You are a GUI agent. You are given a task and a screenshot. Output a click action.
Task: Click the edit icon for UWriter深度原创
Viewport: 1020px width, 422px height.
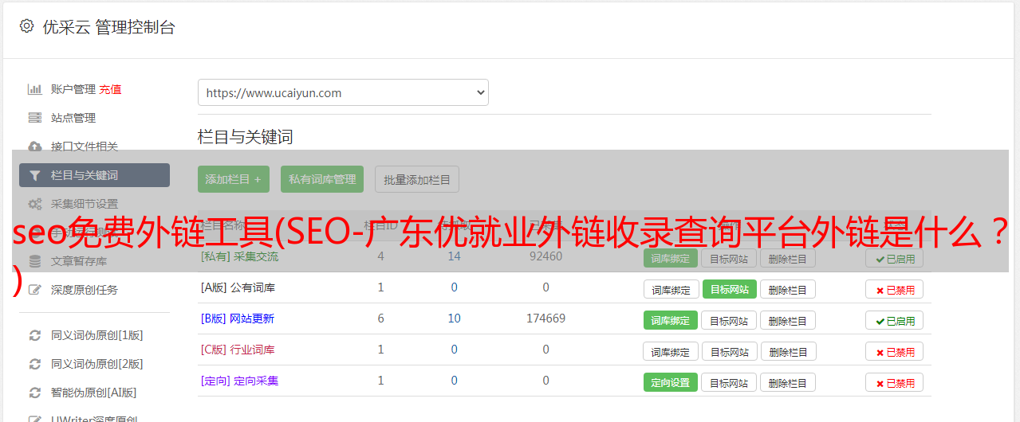(34, 418)
